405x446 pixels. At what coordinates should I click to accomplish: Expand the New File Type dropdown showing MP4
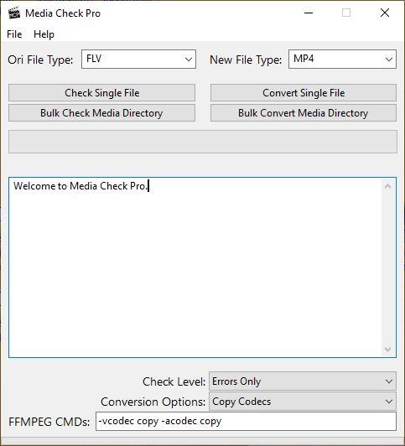[x=342, y=60]
